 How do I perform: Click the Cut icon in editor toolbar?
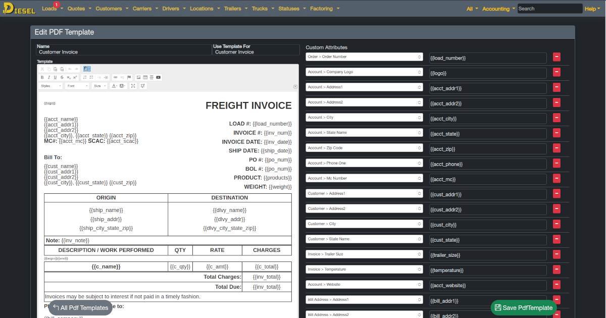point(42,69)
